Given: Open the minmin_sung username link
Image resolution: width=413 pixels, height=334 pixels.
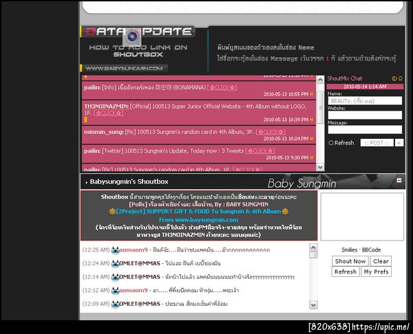Looking at the screenshot, I should click(x=104, y=132).
